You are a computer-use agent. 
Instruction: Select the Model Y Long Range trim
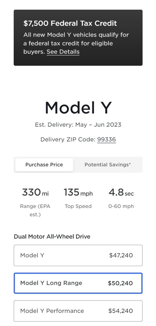point(78,283)
